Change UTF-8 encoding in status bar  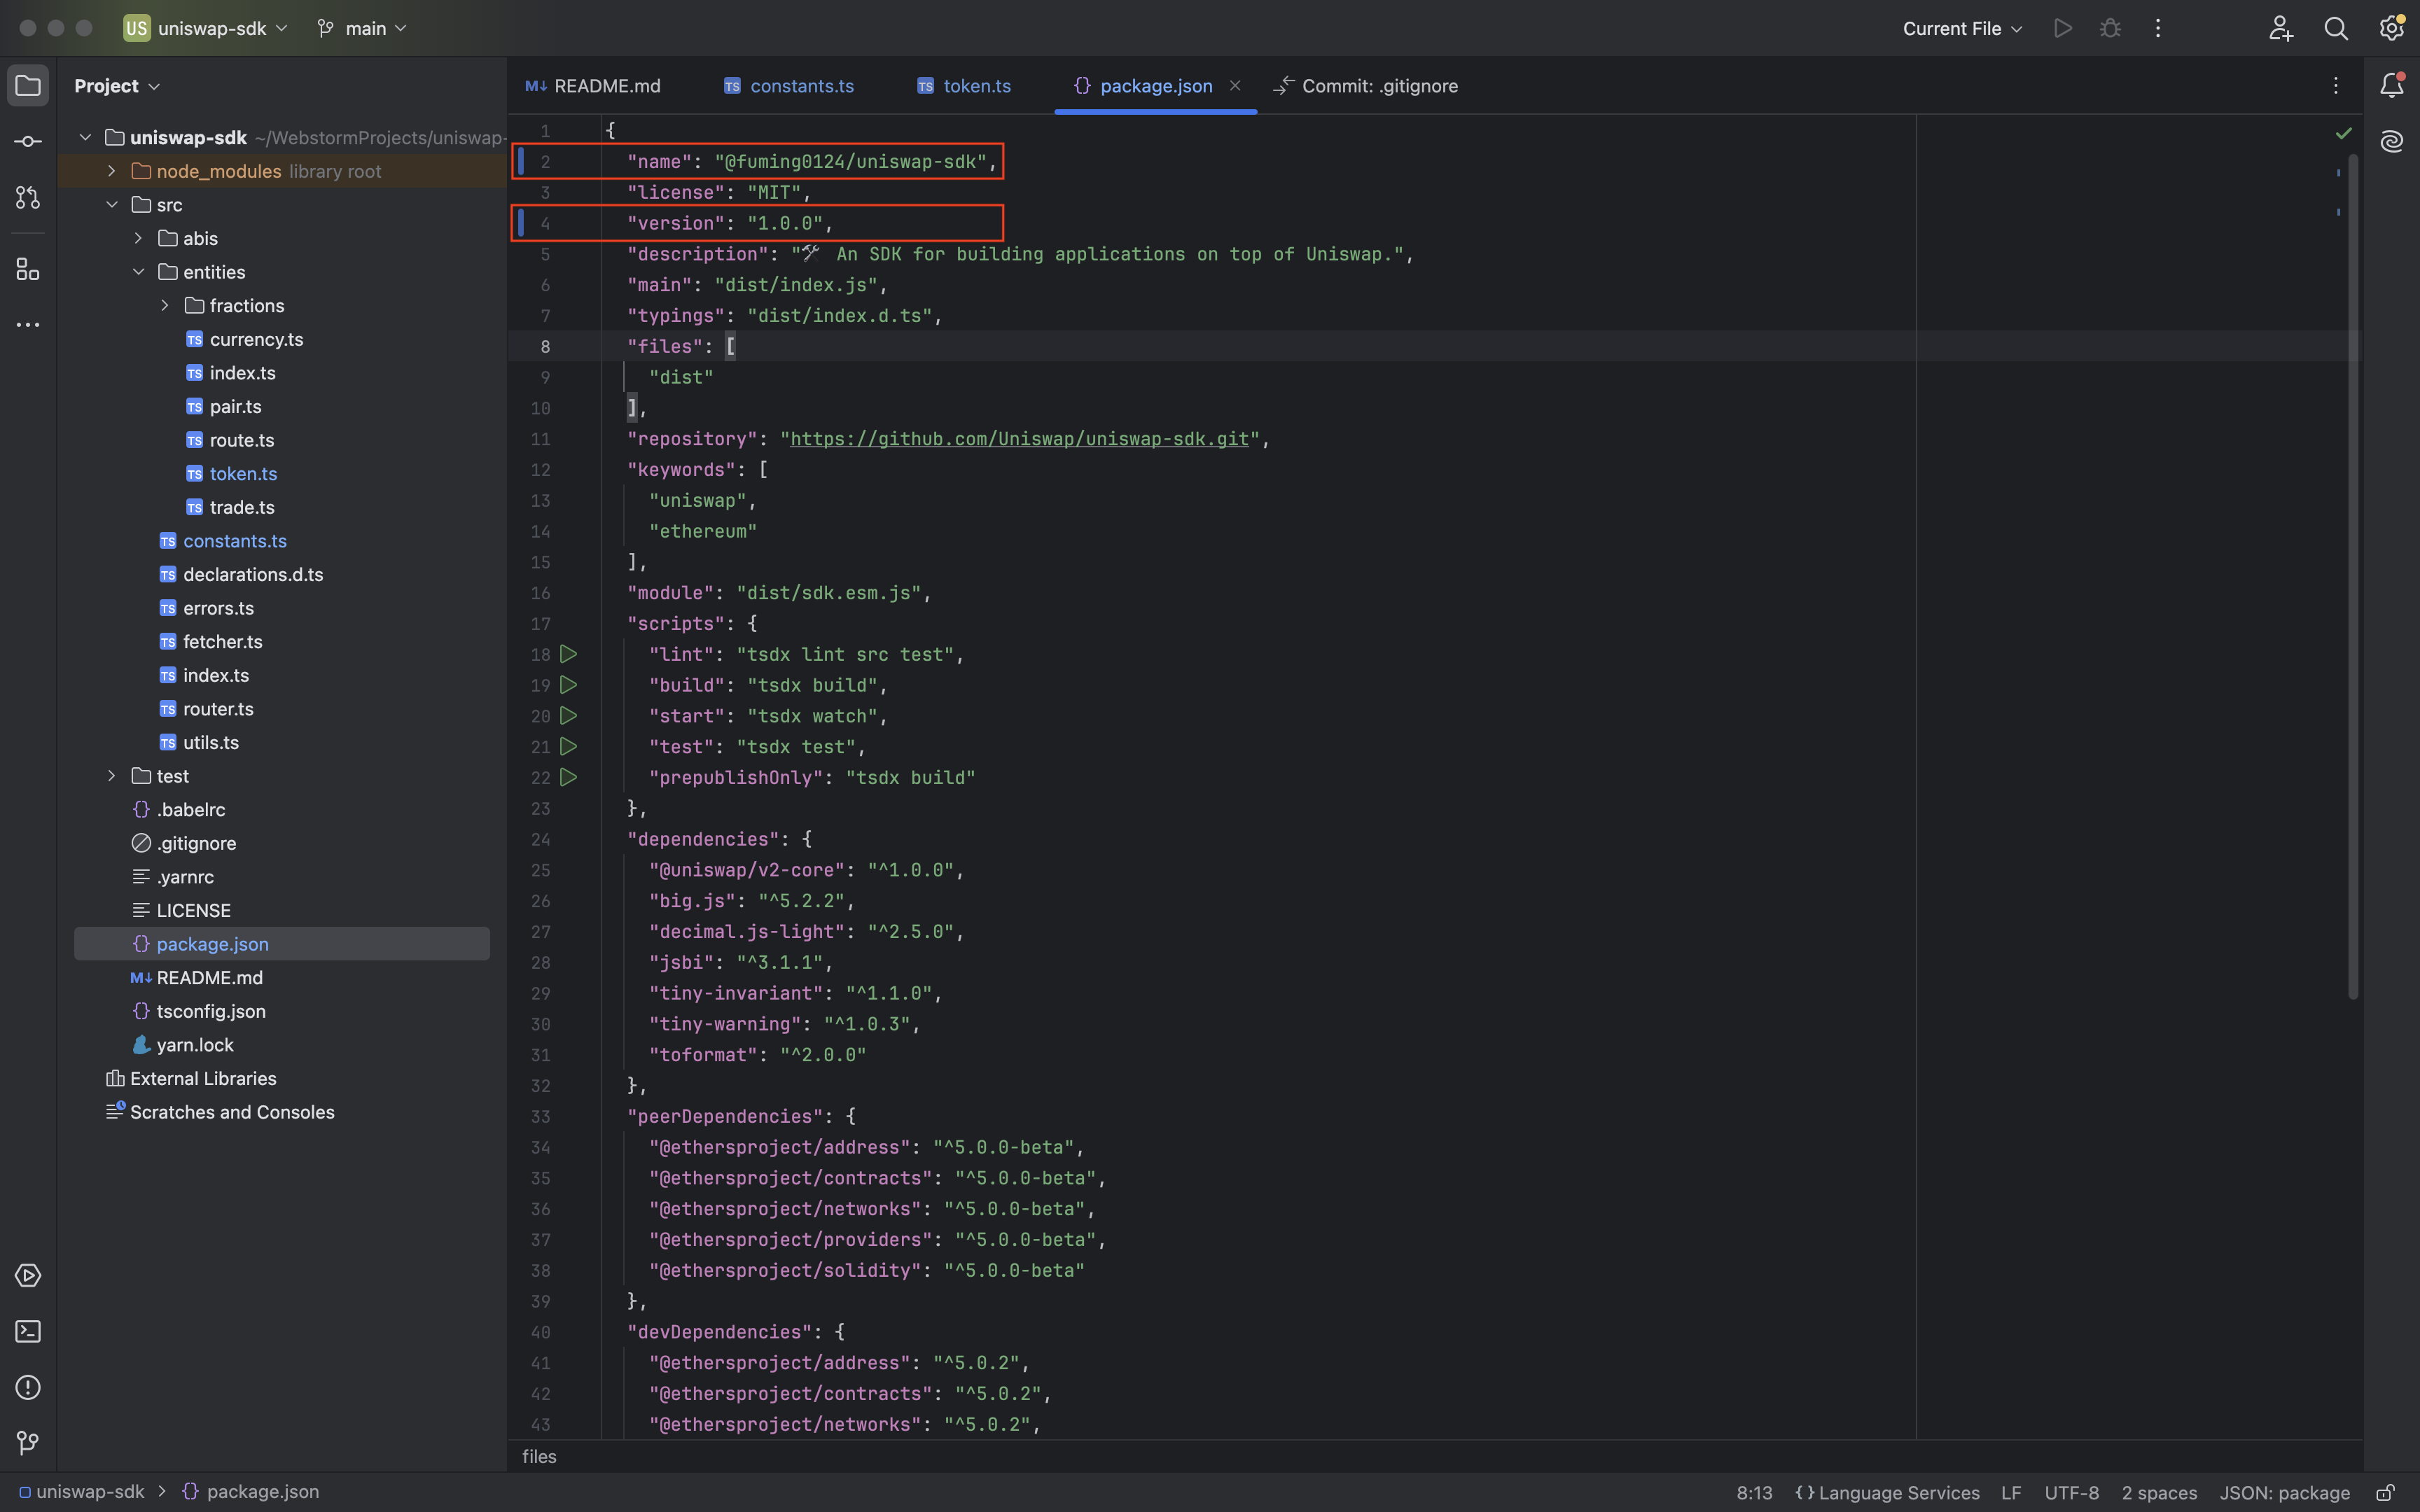coord(2071,1493)
